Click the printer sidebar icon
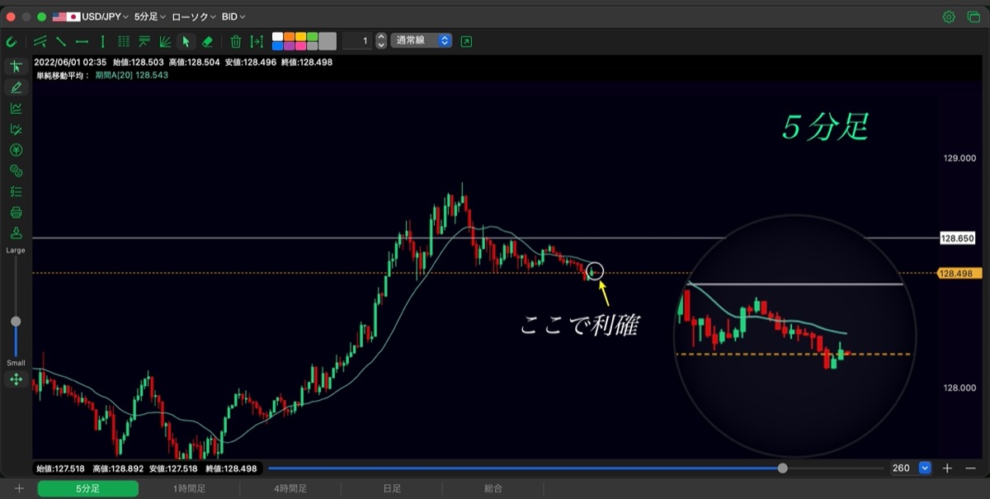Screen dimensions: 990x499 pyautogui.click(x=16, y=212)
